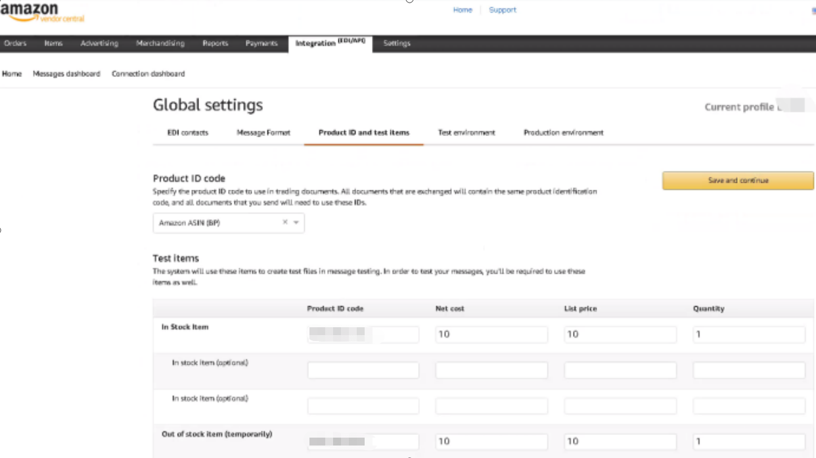Click the Net cost column header
The width and height of the screenshot is (816, 458).
[x=450, y=308]
